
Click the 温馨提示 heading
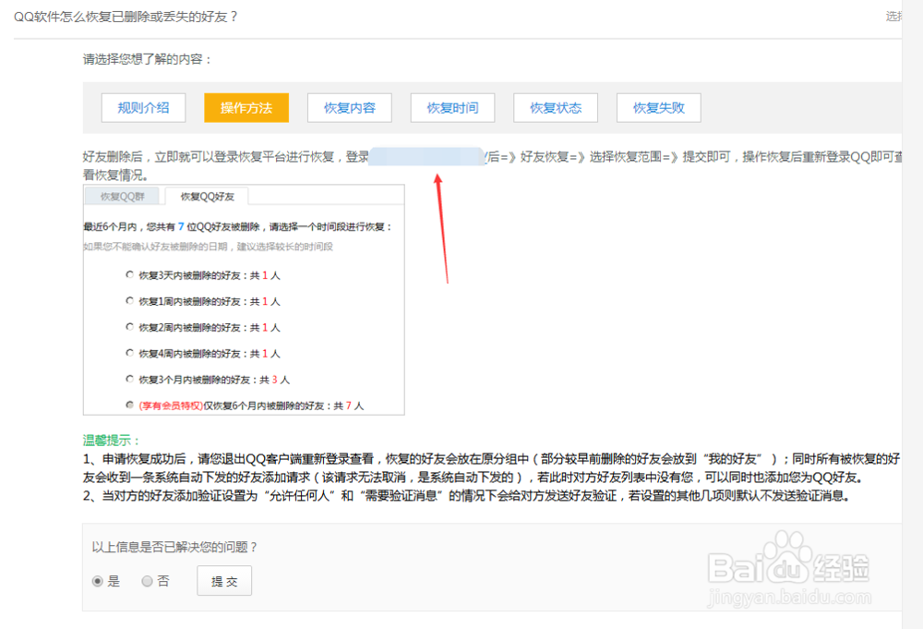point(112,440)
